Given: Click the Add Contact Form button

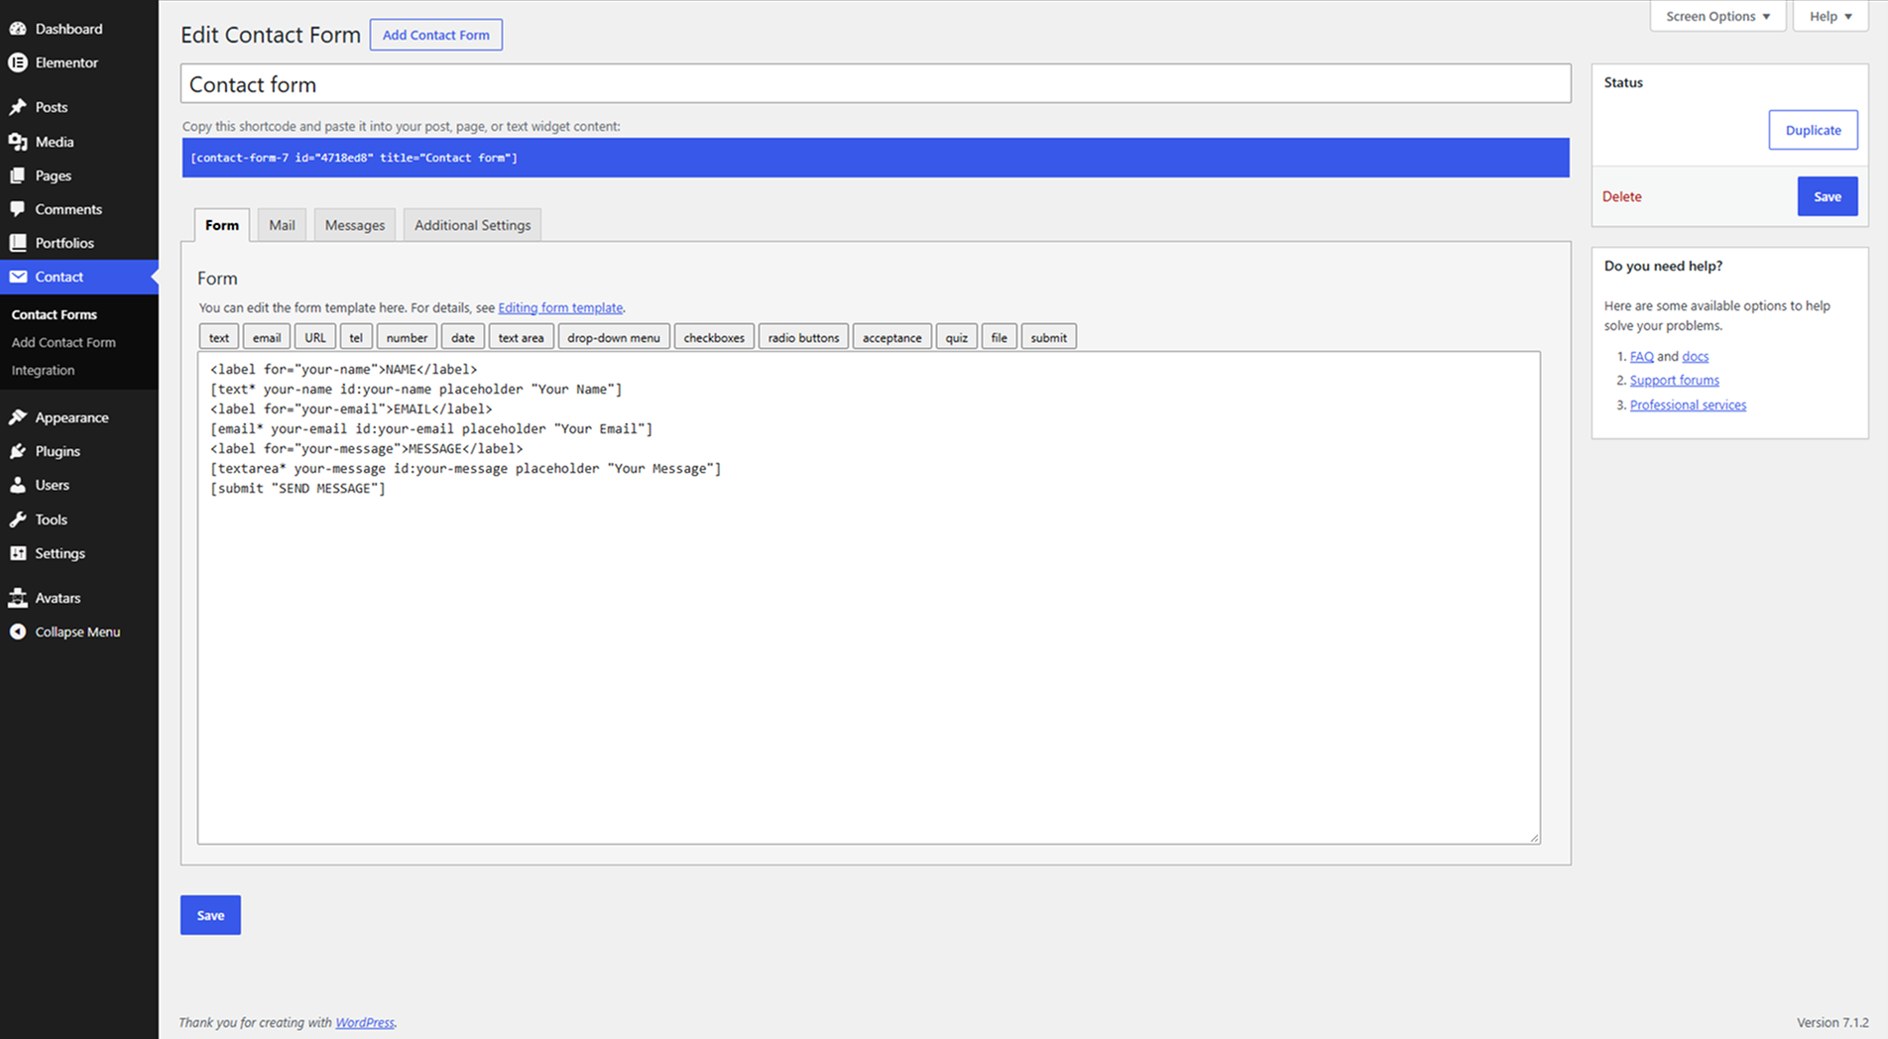Looking at the screenshot, I should pyautogui.click(x=436, y=35).
